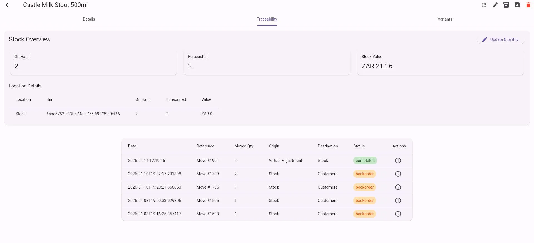The image size is (534, 243).
Task: Click the Reference column header
Action: point(205,146)
